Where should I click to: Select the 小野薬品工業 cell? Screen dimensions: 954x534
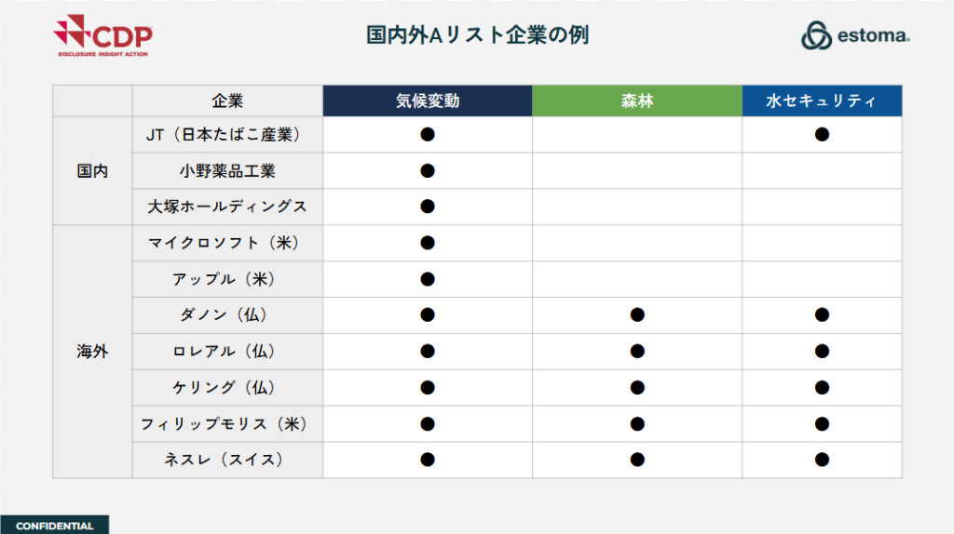tap(227, 170)
